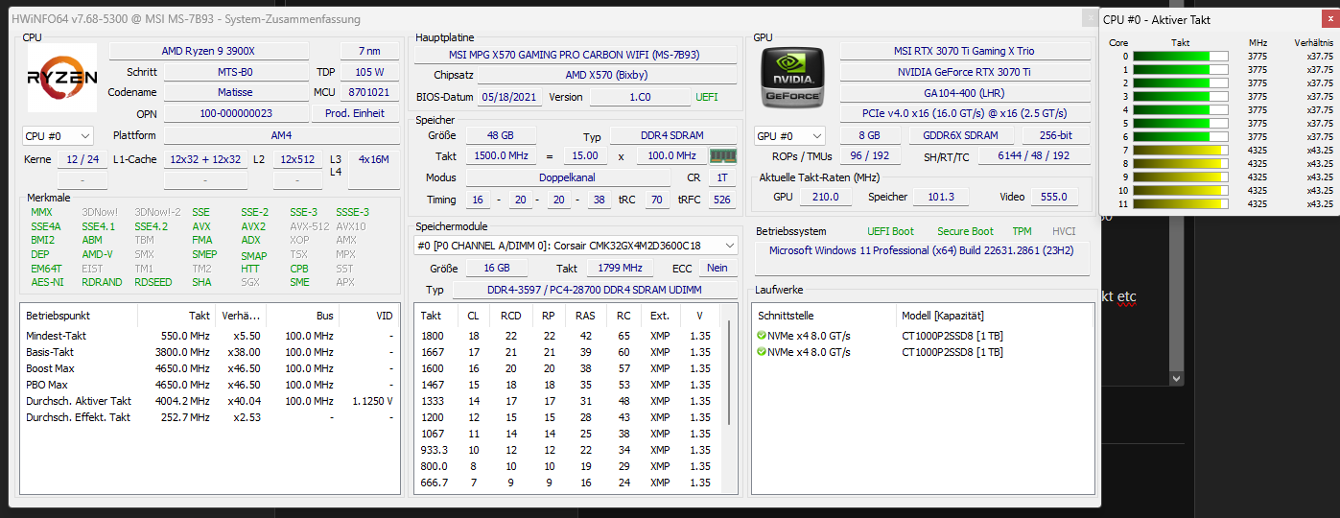The image size is (1340, 518).
Task: Click the 105 W TDP field
Action: click(368, 72)
